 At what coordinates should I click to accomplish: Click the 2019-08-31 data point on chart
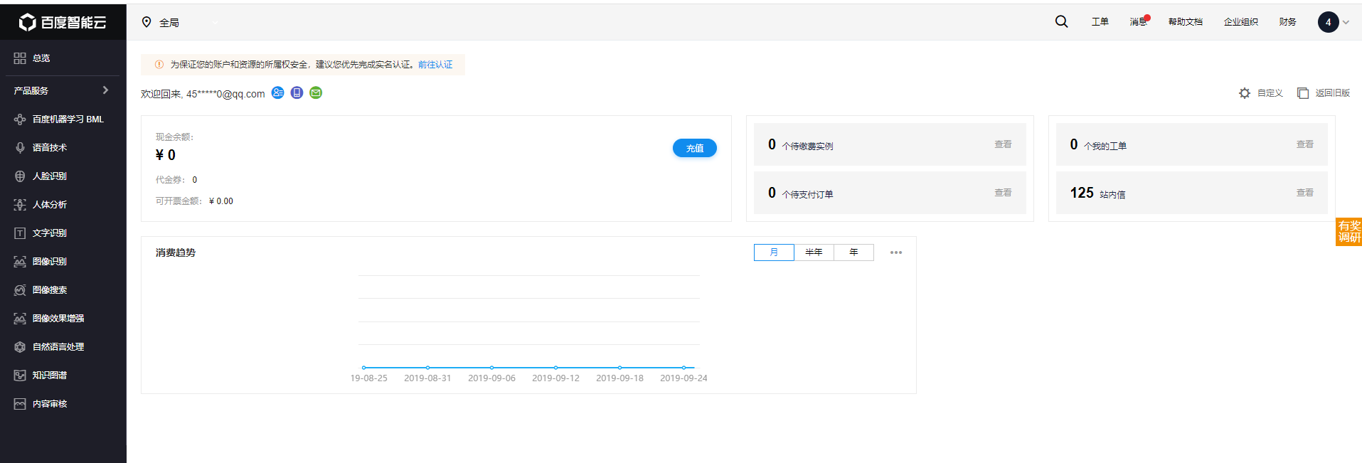(x=427, y=368)
